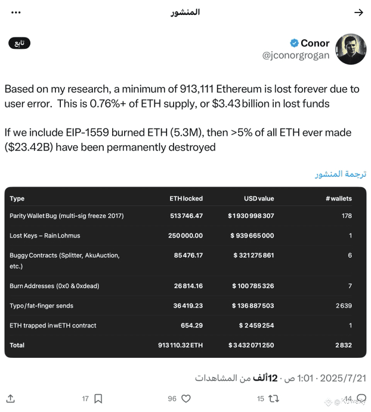Open Conor's profile picture
This screenshot has height=412, width=371.
[x=351, y=49]
